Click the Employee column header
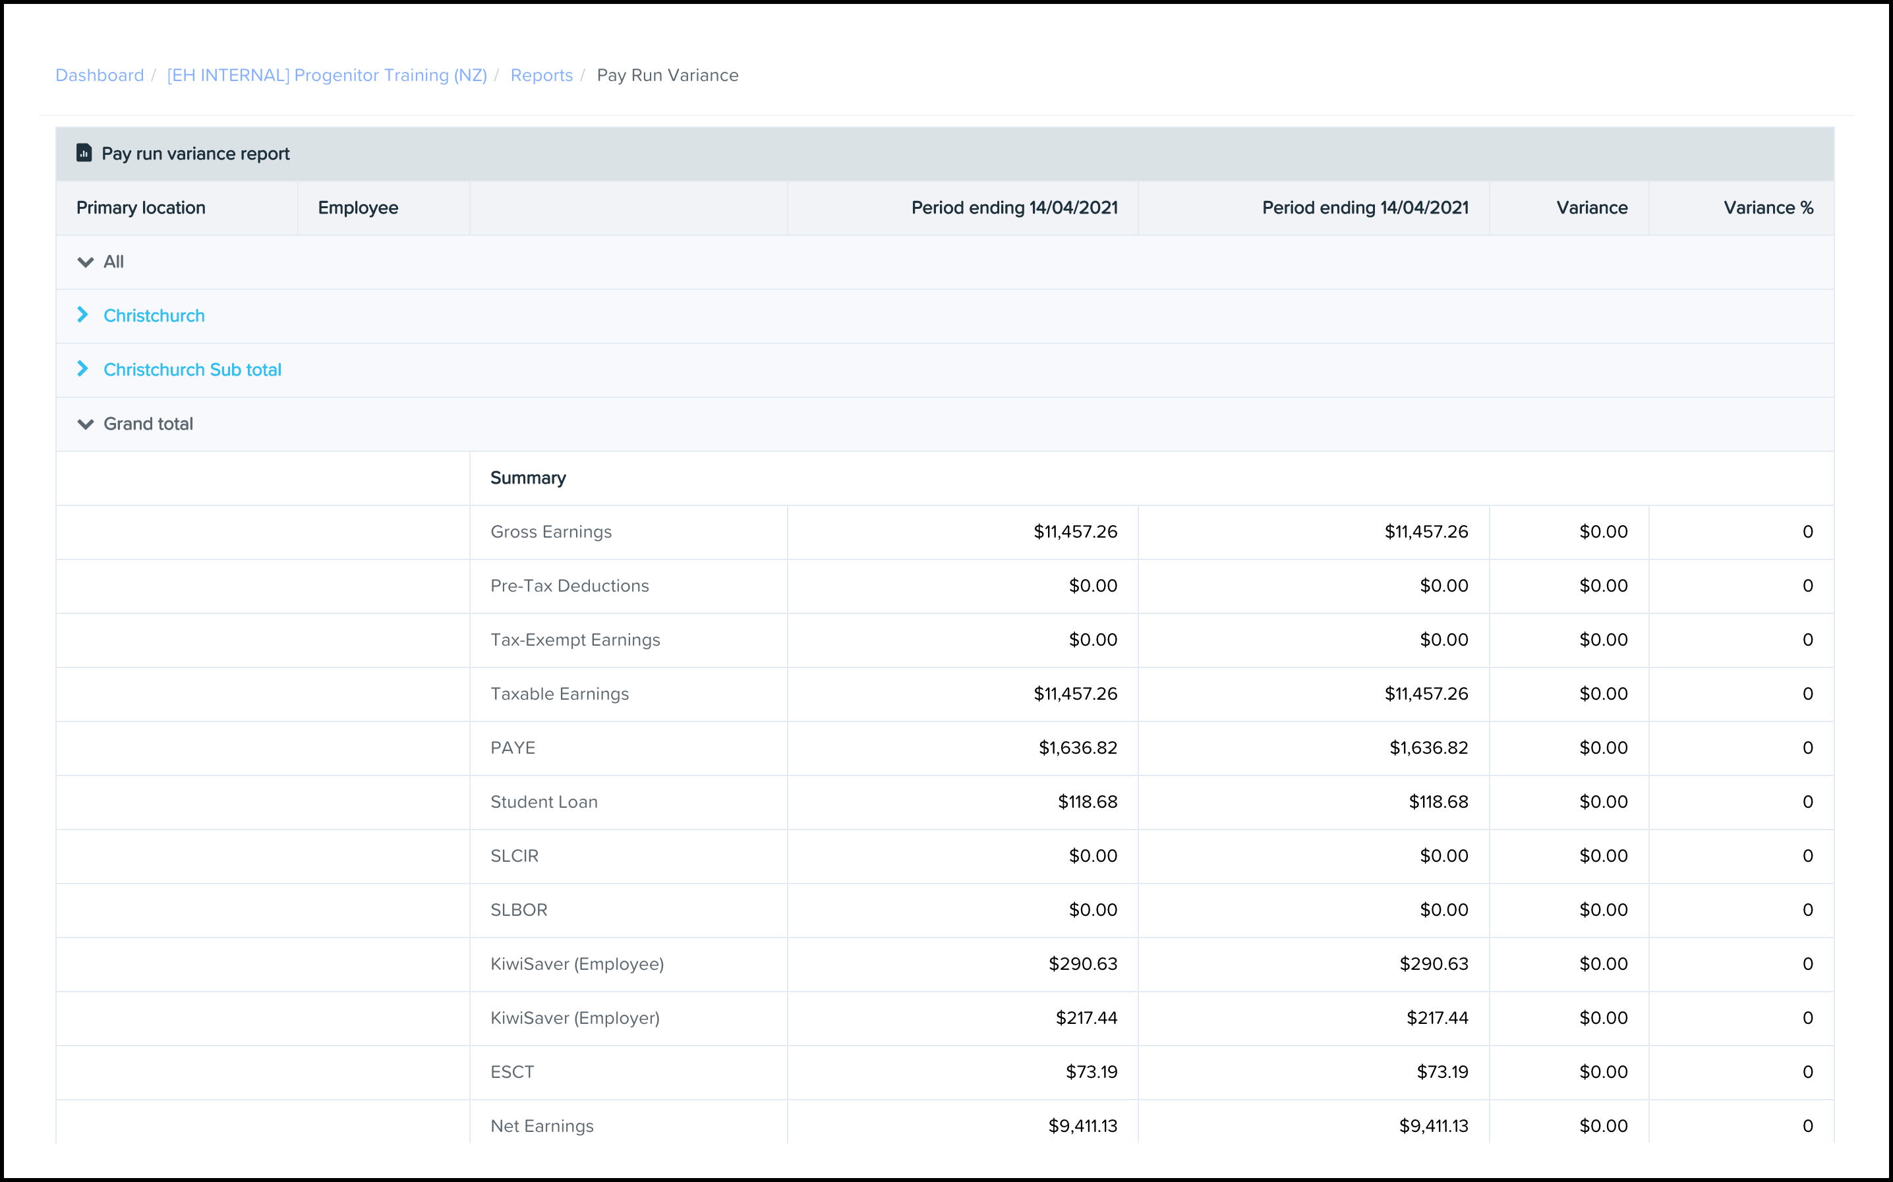1893x1182 pixels. tap(357, 208)
